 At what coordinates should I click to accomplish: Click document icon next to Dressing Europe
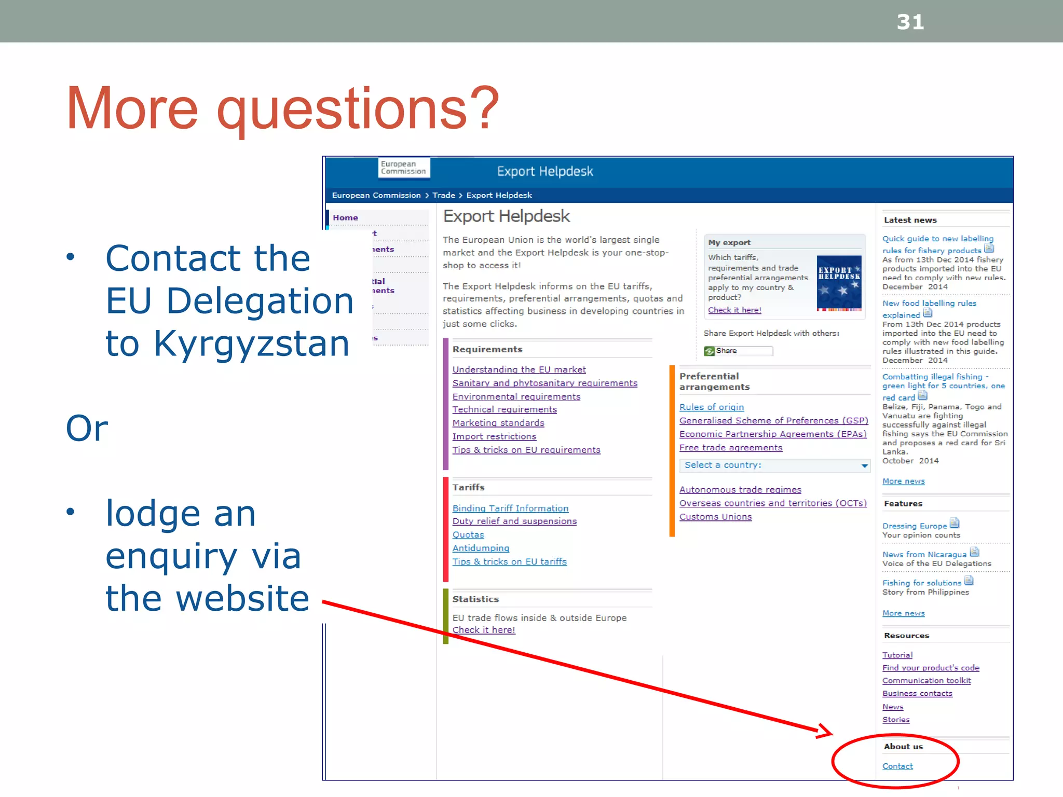tap(954, 523)
